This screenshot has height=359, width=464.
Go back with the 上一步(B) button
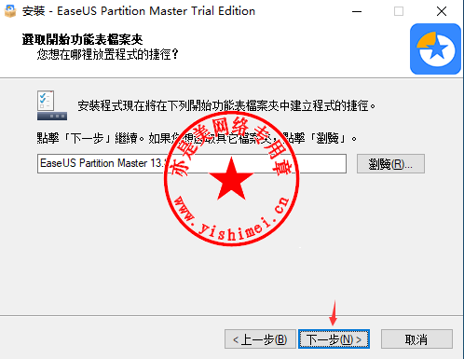coord(260,339)
